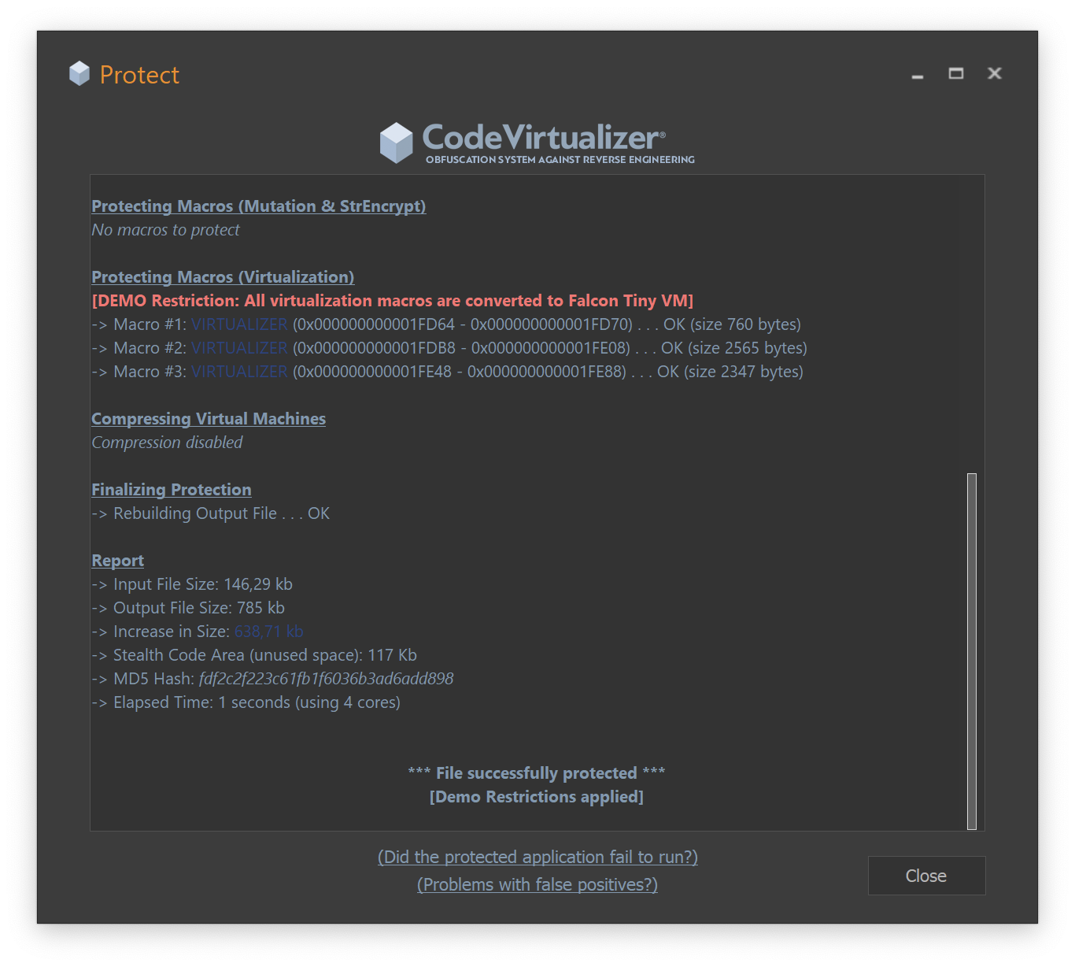Select the "Rebuilding Output File . . . OK" line
Screen dimensions: 1075x967
click(x=211, y=513)
